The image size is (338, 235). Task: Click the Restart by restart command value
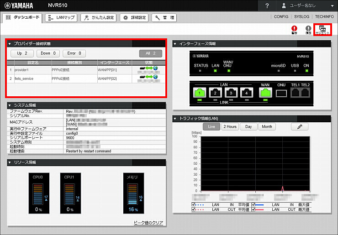click(x=89, y=151)
